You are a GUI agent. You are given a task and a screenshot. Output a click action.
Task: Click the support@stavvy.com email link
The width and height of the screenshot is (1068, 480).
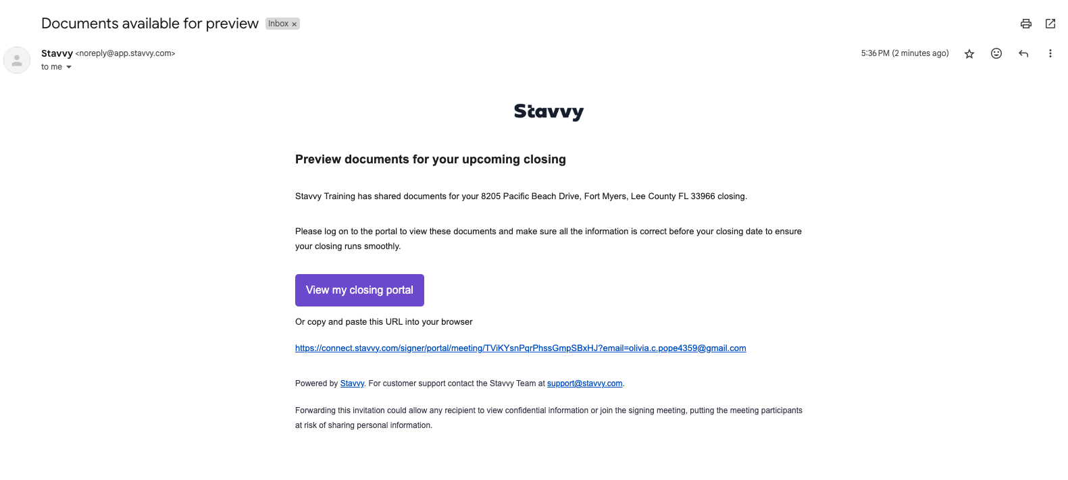(584, 383)
